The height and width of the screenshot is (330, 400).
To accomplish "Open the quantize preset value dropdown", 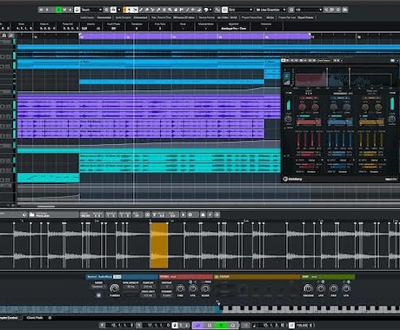I will click(309, 10).
